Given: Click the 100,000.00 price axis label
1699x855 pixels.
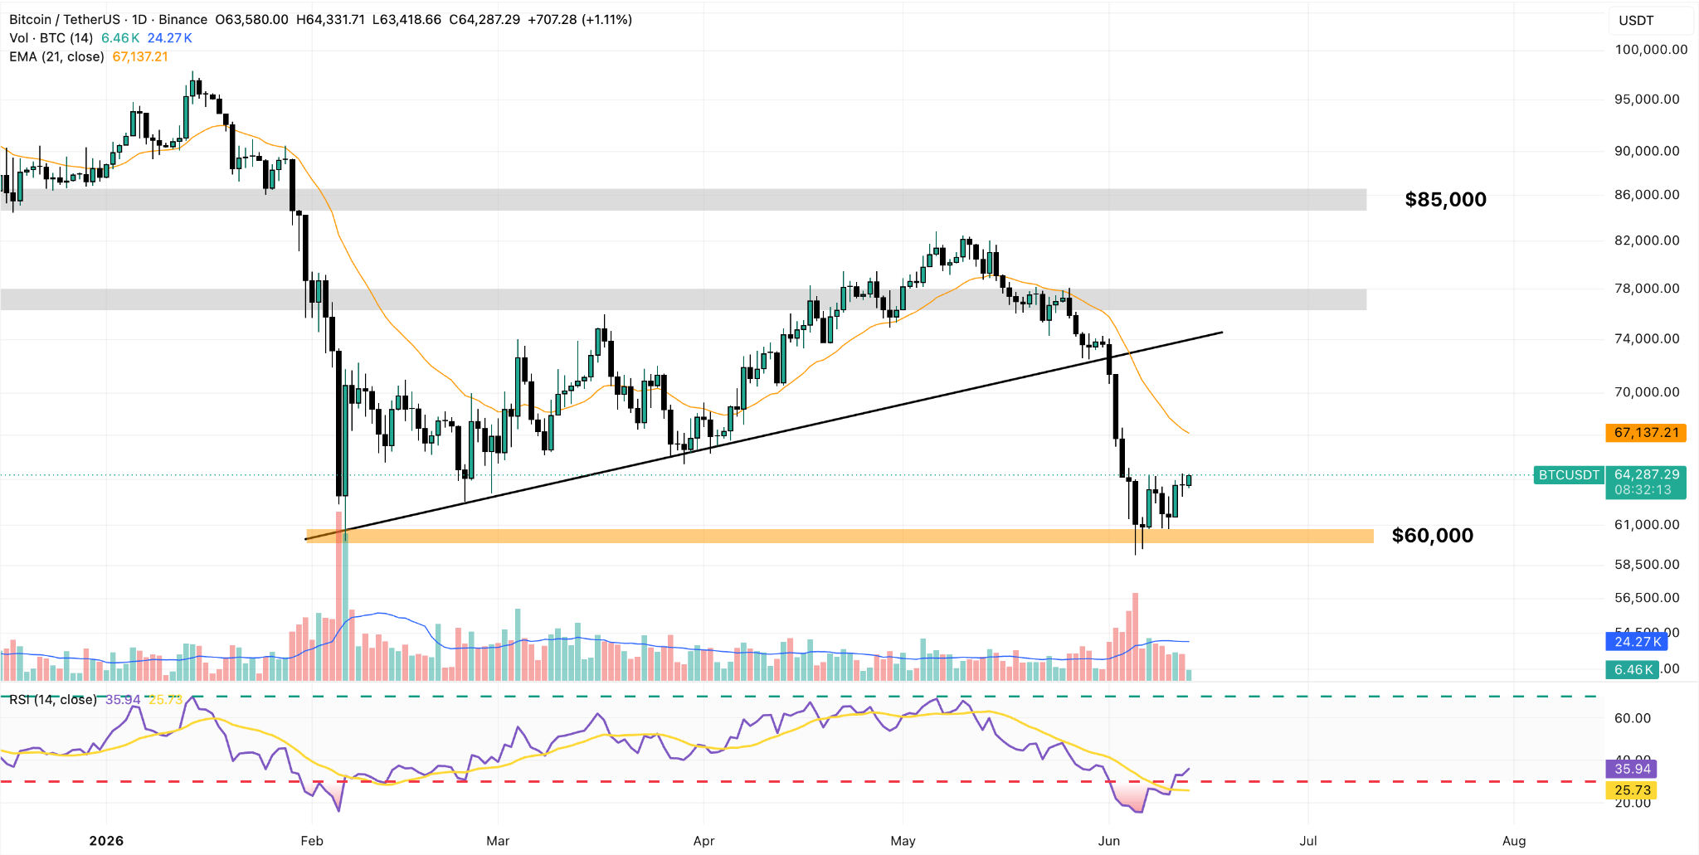Looking at the screenshot, I should (1651, 50).
